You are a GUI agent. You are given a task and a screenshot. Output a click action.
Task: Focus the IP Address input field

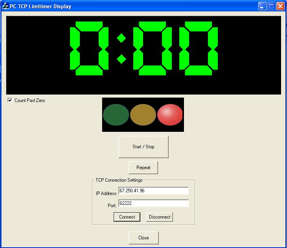pos(153,191)
